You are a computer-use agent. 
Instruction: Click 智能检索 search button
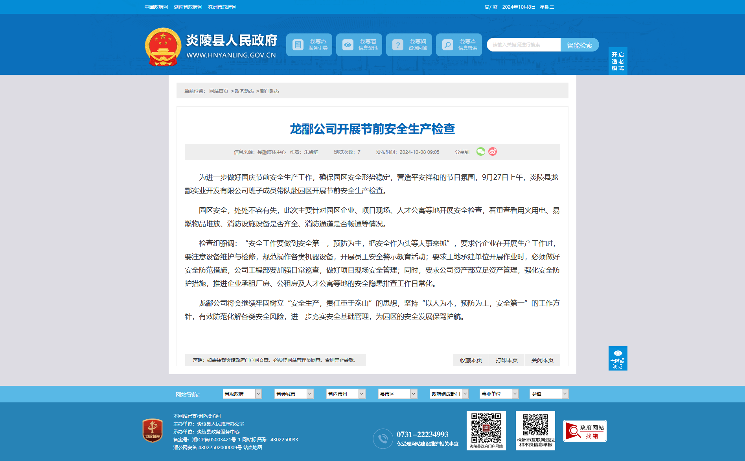[579, 45]
